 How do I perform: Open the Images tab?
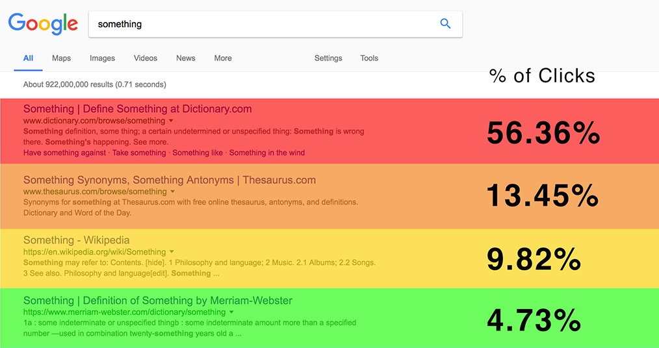point(102,58)
